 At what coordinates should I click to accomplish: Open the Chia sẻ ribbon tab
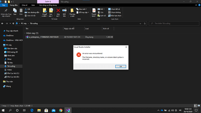pyautogui.click(x=24, y=5)
